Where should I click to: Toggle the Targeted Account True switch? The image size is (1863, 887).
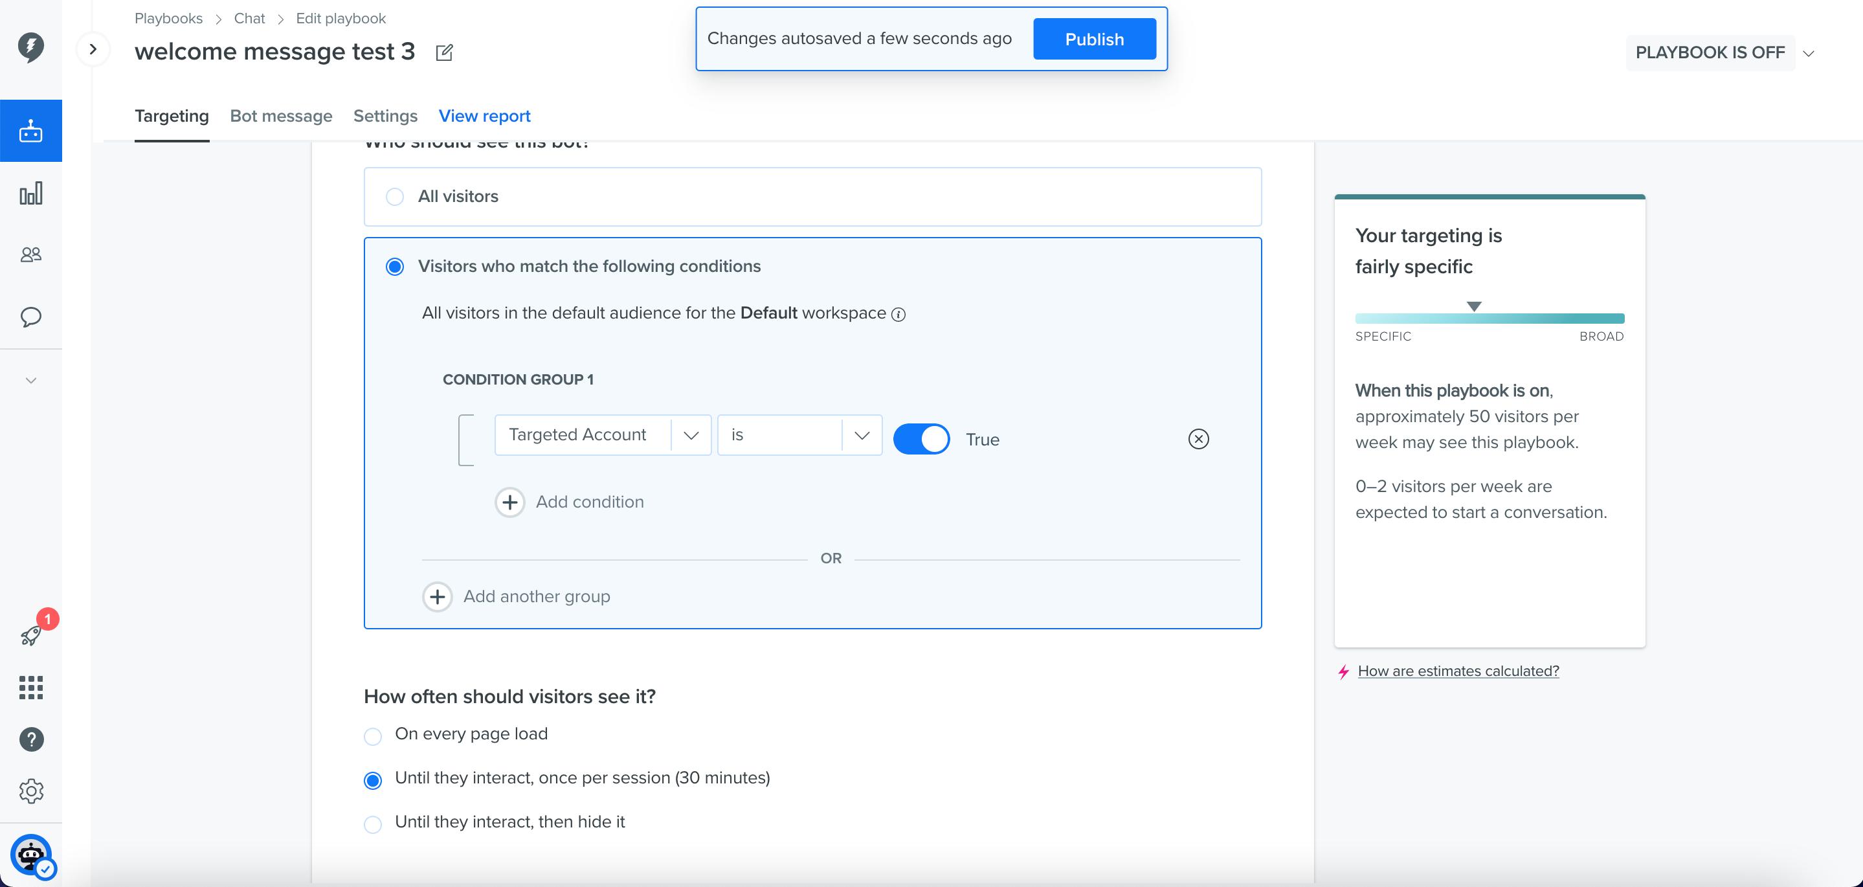tap(921, 439)
